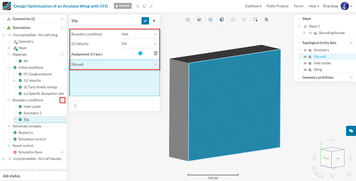
Task: Open the Numerics settings
Action: [26, 133]
